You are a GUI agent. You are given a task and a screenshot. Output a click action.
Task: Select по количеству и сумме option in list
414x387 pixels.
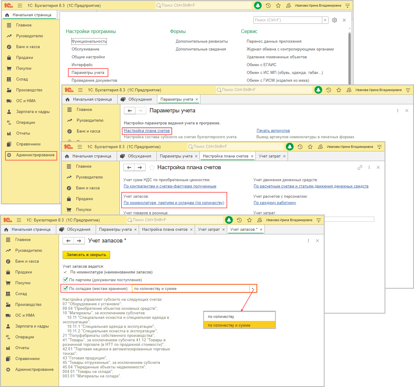click(x=239, y=325)
